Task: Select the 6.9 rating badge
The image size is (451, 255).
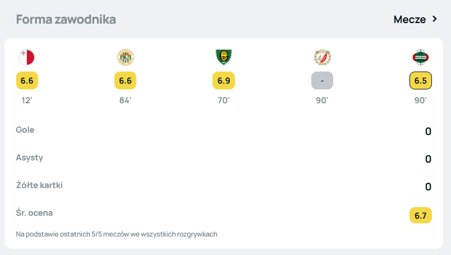Action: click(223, 81)
